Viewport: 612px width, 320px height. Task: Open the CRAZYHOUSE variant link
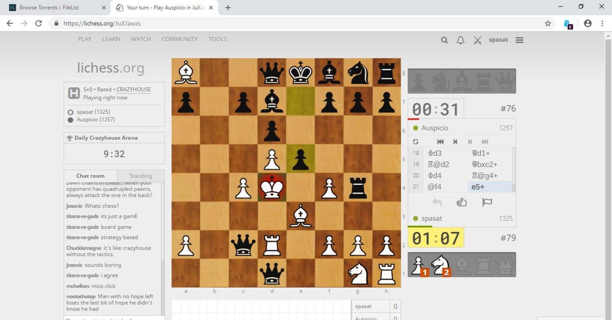tap(133, 89)
